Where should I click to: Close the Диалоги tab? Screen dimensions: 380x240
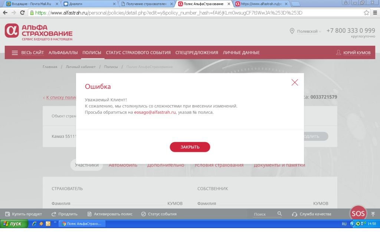[x=114, y=4]
